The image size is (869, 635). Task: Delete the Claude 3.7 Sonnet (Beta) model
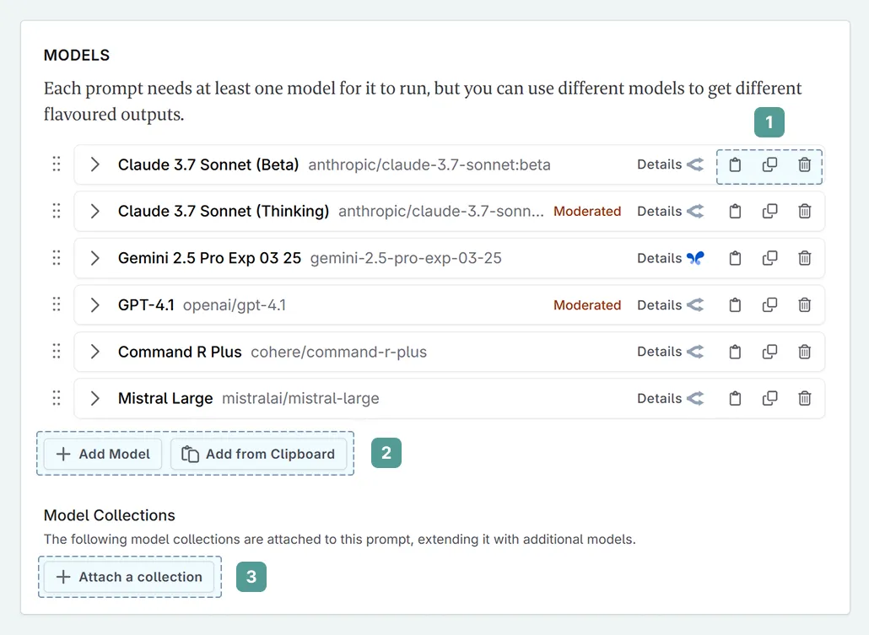point(805,165)
